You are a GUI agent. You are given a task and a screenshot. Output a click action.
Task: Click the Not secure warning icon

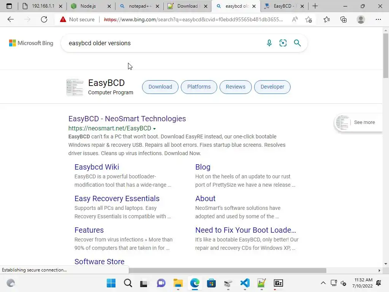coord(63,19)
